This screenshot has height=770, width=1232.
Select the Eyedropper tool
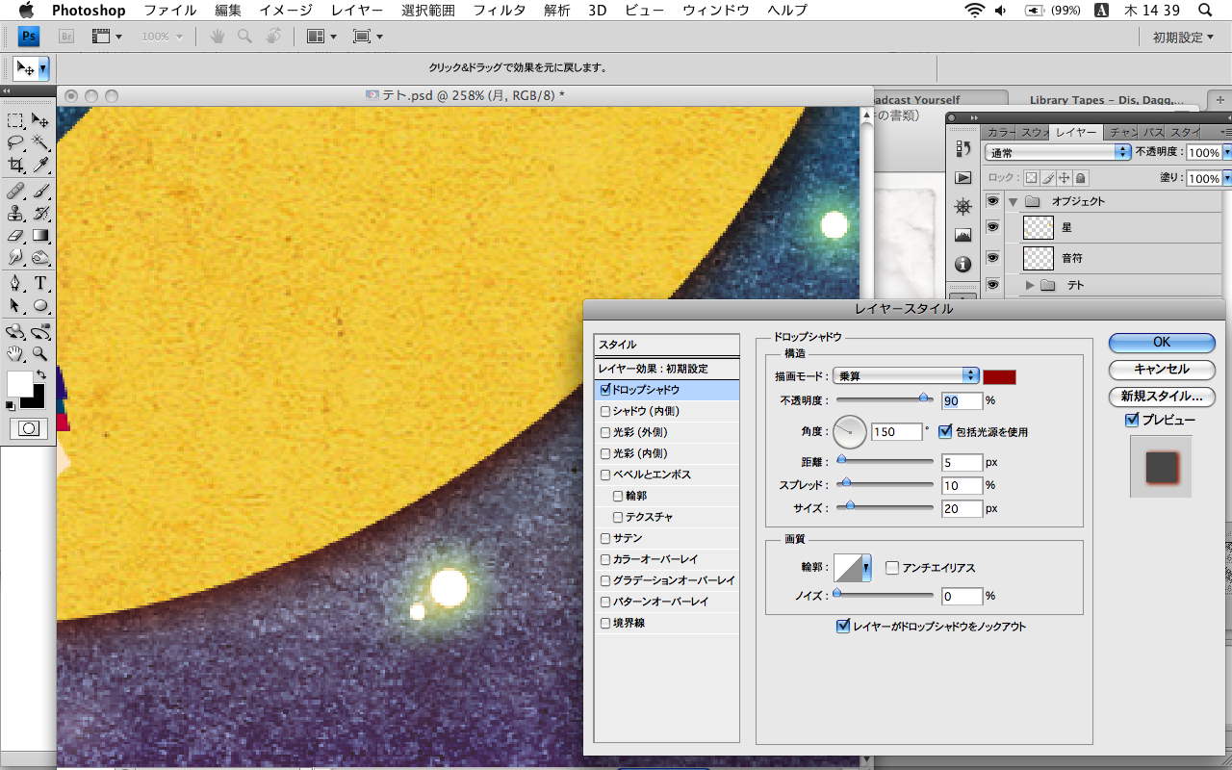(40, 165)
